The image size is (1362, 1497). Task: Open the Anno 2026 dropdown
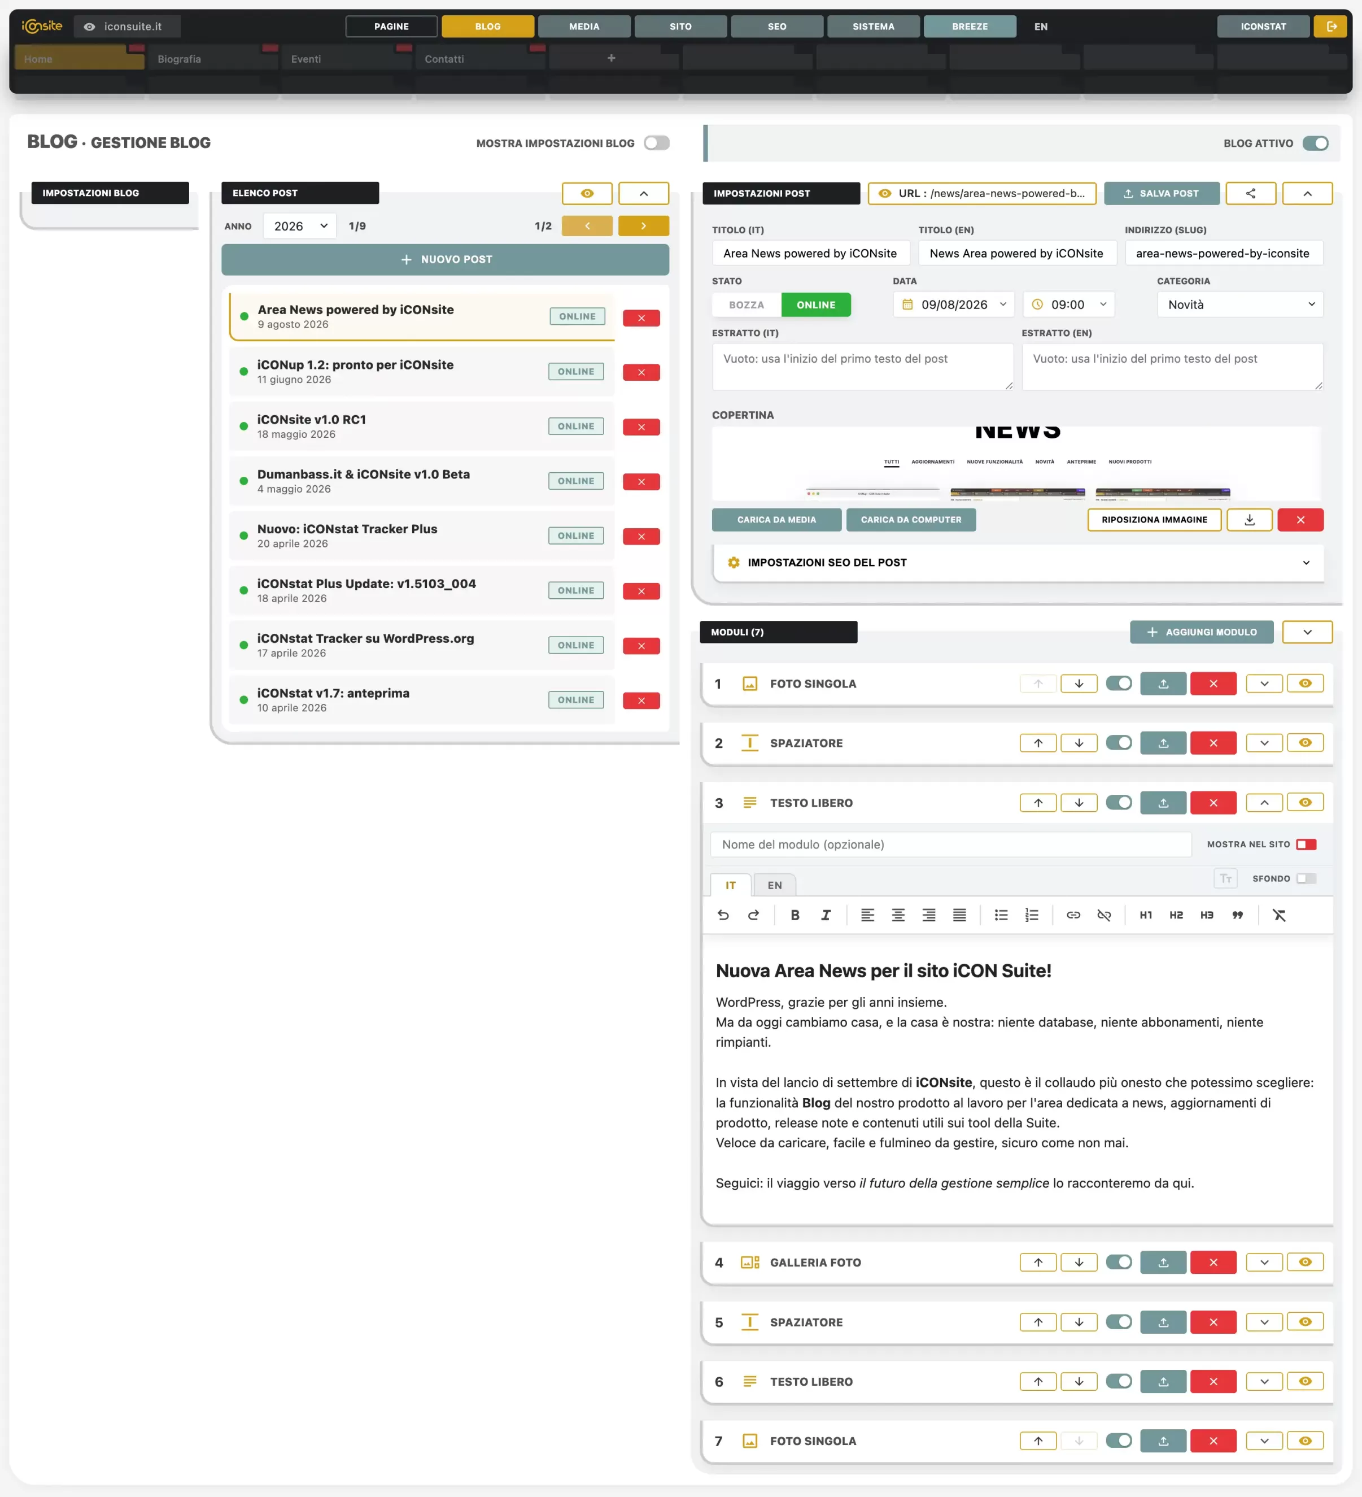[x=300, y=226]
